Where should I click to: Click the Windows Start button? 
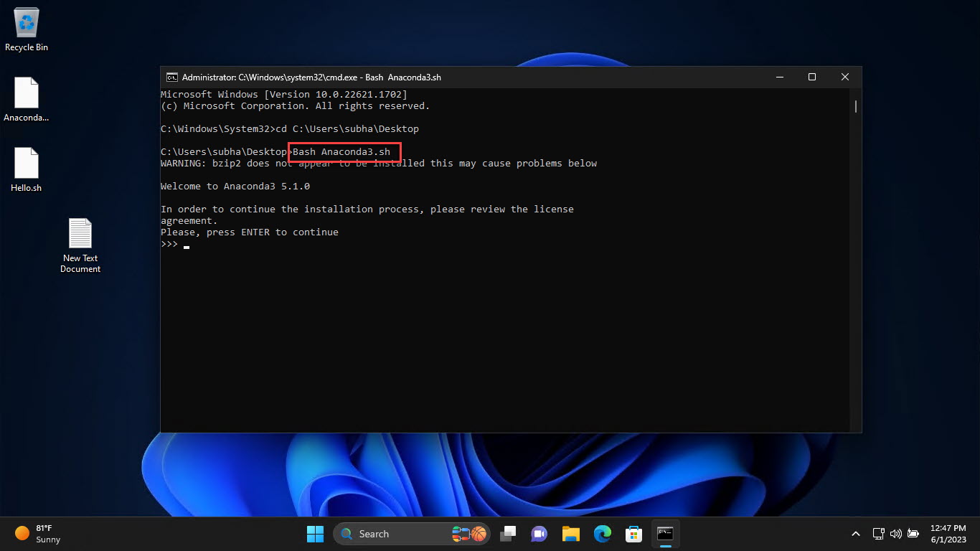(315, 534)
